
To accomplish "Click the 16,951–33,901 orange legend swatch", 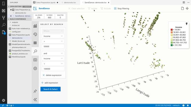I will pyautogui.click(x=172, y=32).
